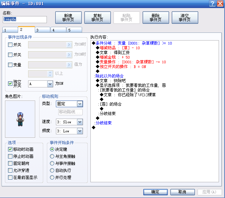Select the 文章: 快除吧 line

(111, 81)
